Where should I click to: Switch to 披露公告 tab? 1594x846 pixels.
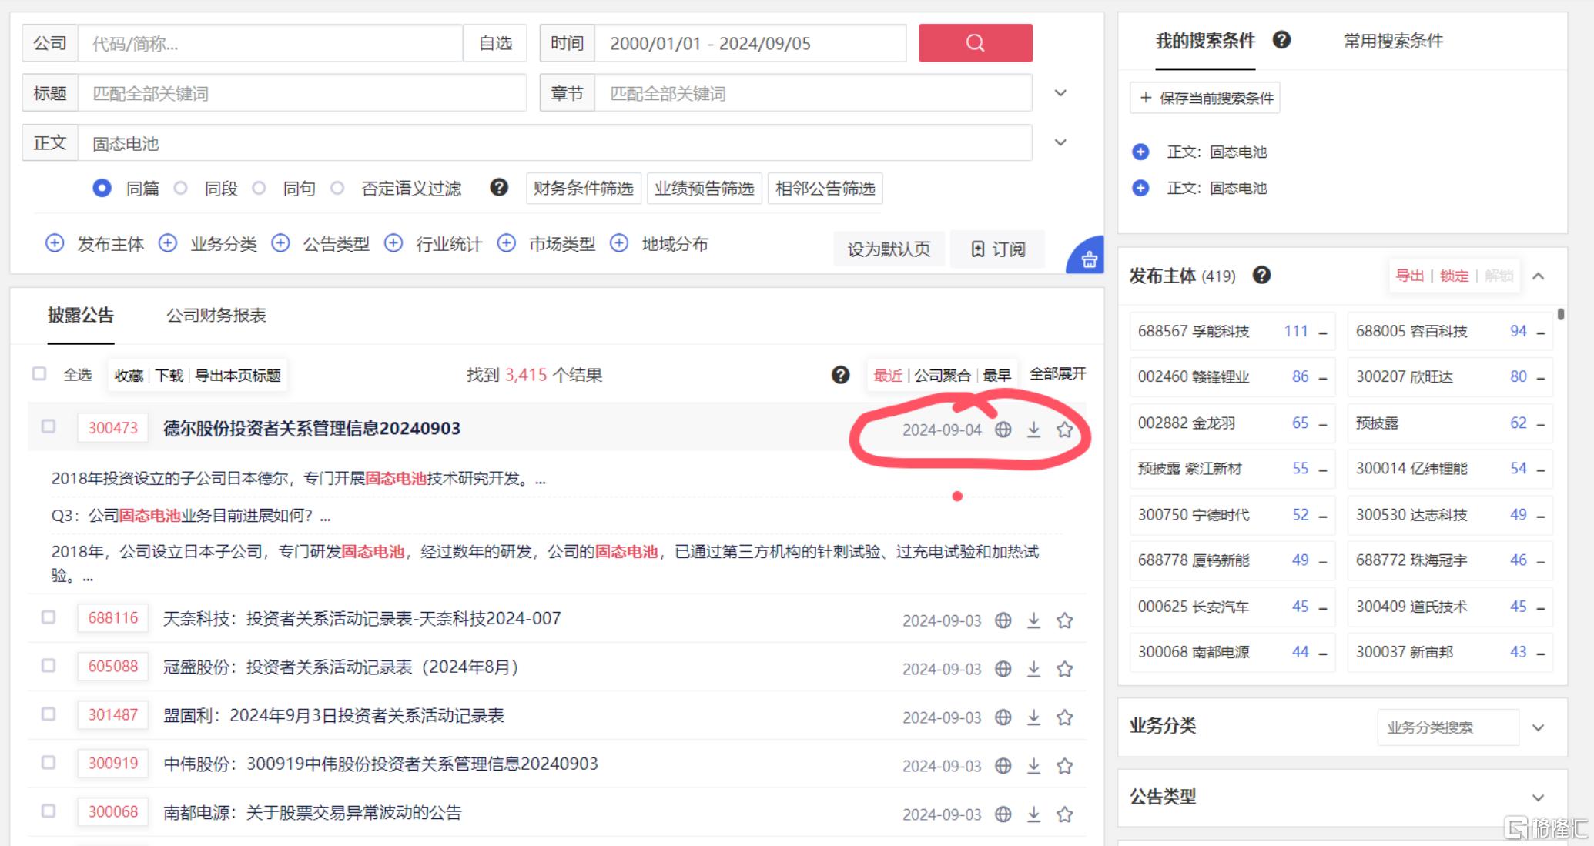[x=80, y=315]
